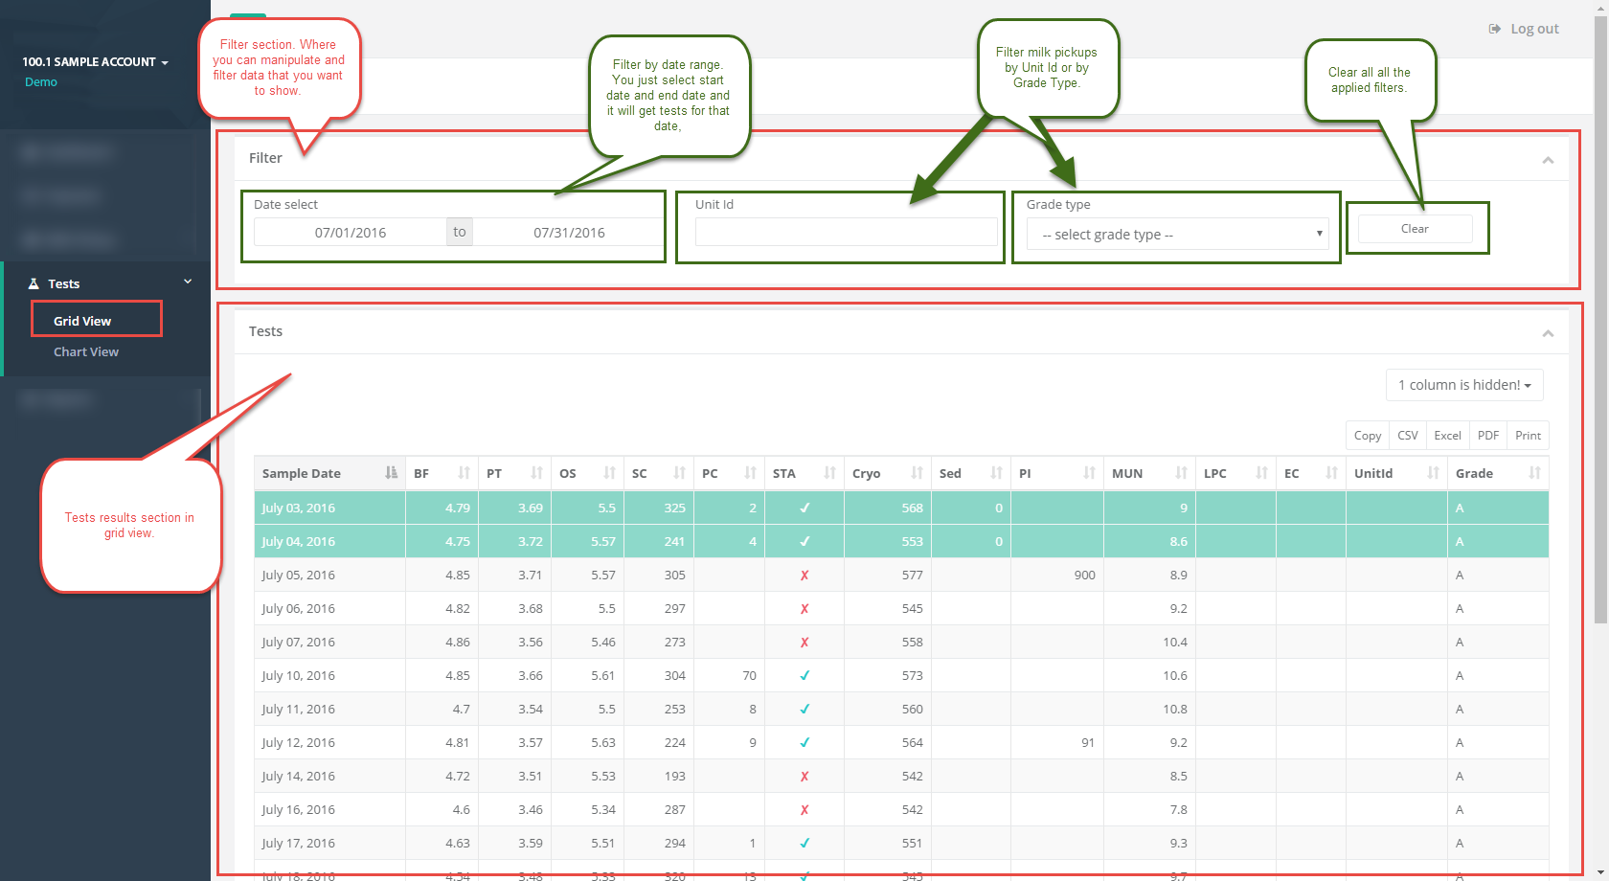1609x881 pixels.
Task: Click the Log out icon
Action: tap(1494, 29)
